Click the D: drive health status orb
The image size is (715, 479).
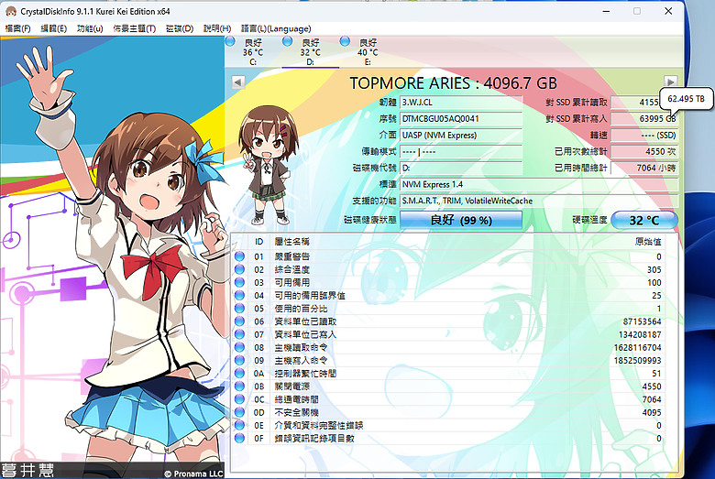pos(287,41)
